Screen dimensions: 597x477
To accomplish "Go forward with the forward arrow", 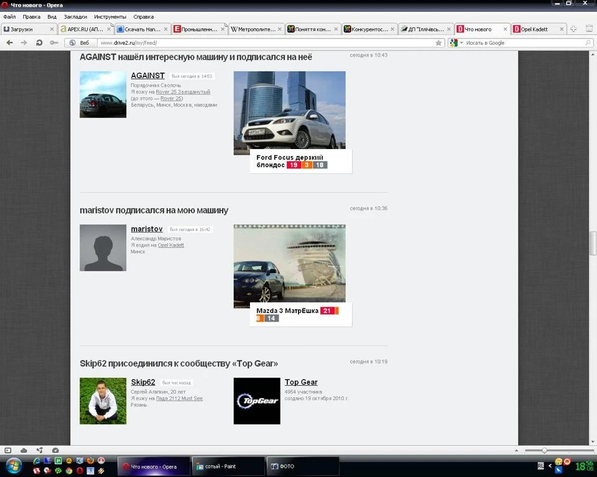I will click(24, 43).
